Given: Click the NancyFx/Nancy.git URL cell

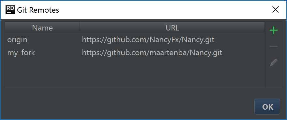Looking at the screenshot, I should (173, 40).
